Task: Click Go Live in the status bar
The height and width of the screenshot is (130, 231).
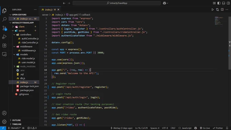Action: 205,128
